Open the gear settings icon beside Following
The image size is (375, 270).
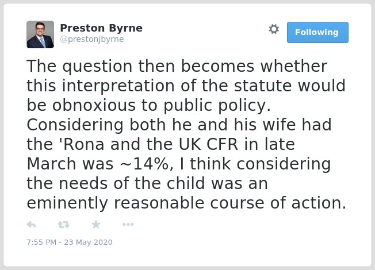(x=274, y=29)
